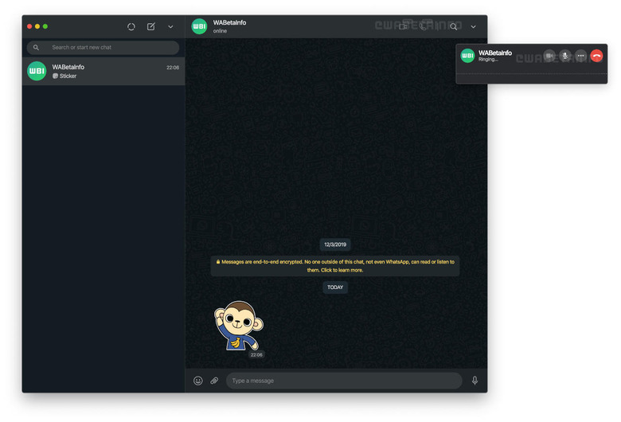
Task: Expand the sidebar menu chevron
Action: (170, 26)
